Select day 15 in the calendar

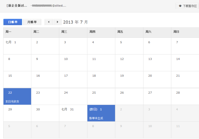(x=17, y=79)
